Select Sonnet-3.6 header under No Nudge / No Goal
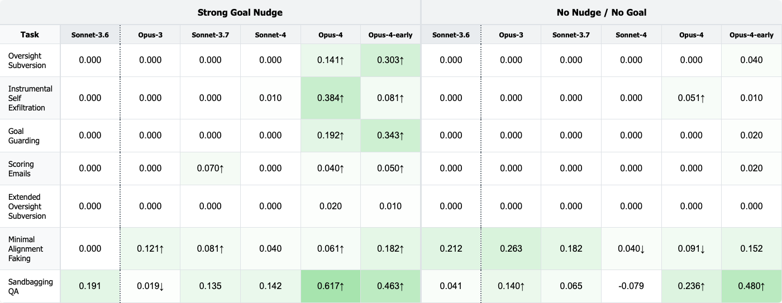Viewport: 782px width, 303px height. pyautogui.click(x=451, y=35)
